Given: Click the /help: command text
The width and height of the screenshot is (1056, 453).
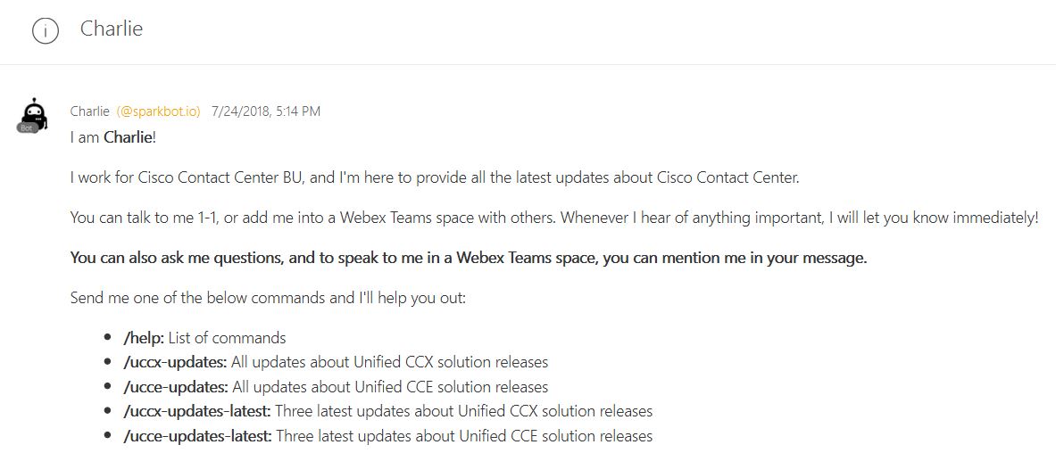Looking at the screenshot, I should (x=145, y=338).
